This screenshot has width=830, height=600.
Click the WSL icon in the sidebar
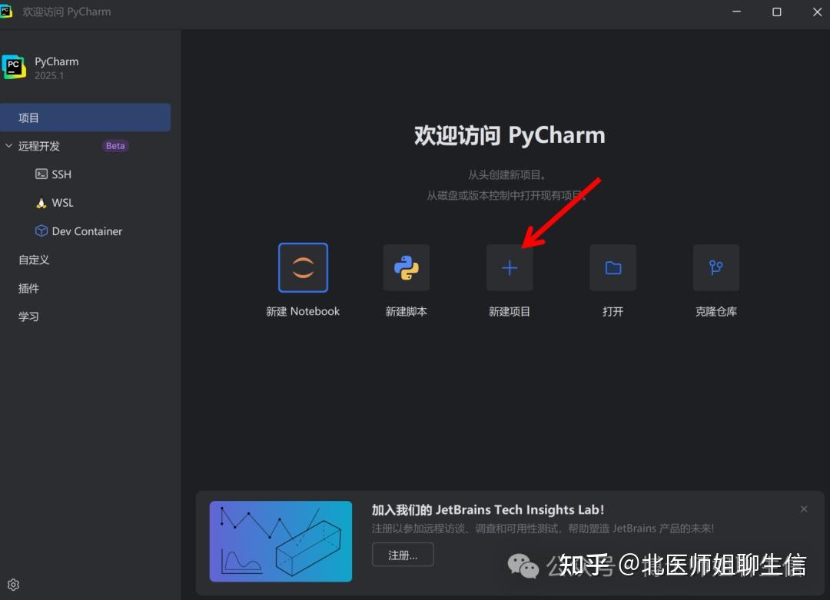41,202
